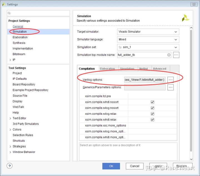Toggle xsim.compile.xvlog.nosort checkbox
The height and width of the screenshot is (176, 200).
152,108
